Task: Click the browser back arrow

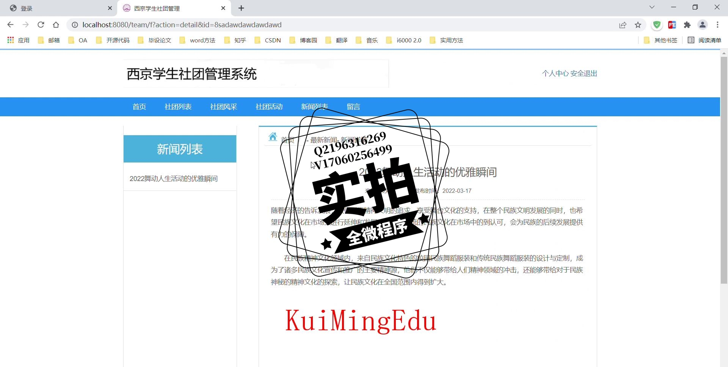Action: (10, 25)
